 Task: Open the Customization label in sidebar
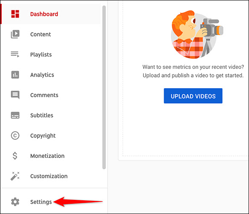coord(49,176)
